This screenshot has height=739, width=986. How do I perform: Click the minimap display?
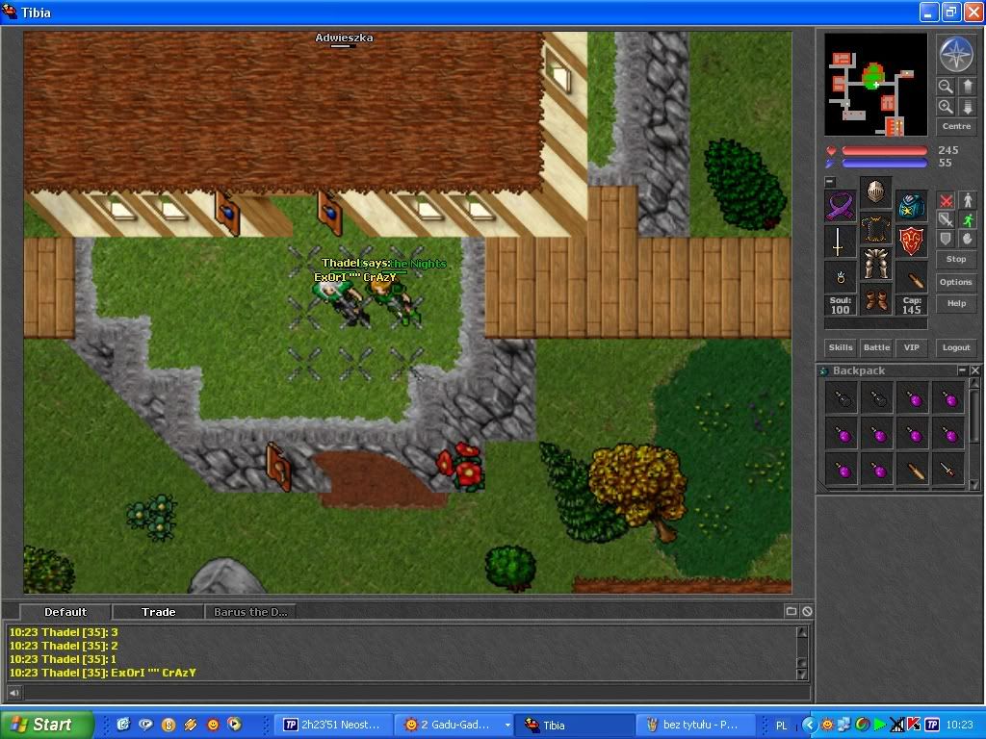(875, 85)
